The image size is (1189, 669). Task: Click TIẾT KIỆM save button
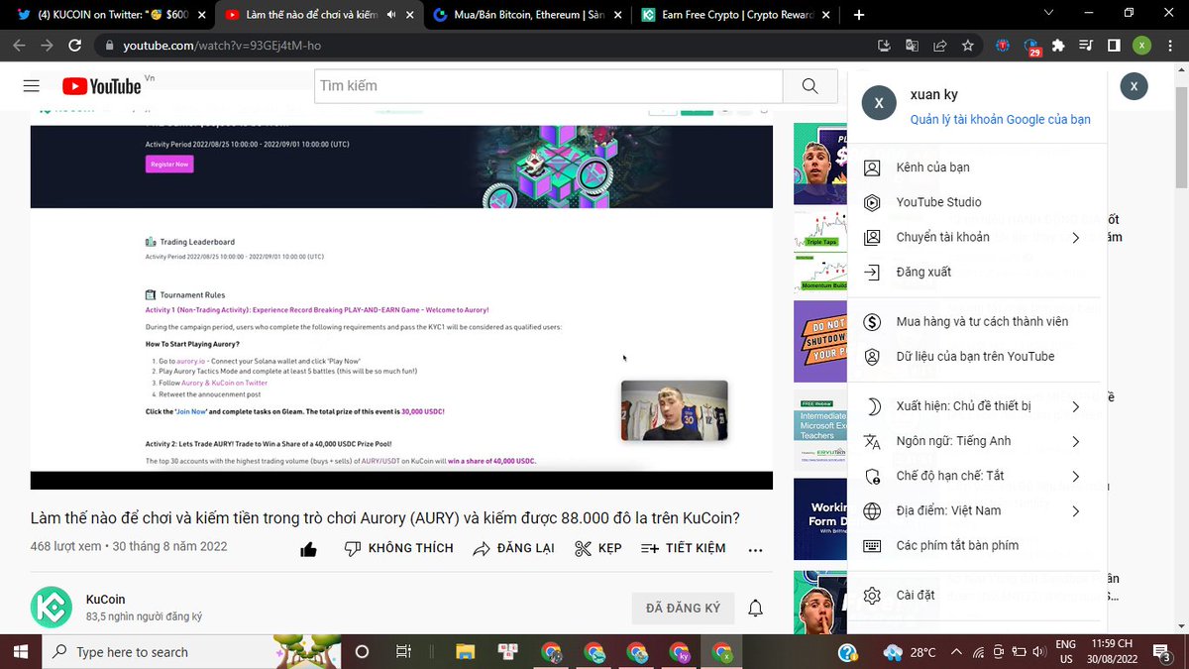coord(684,548)
